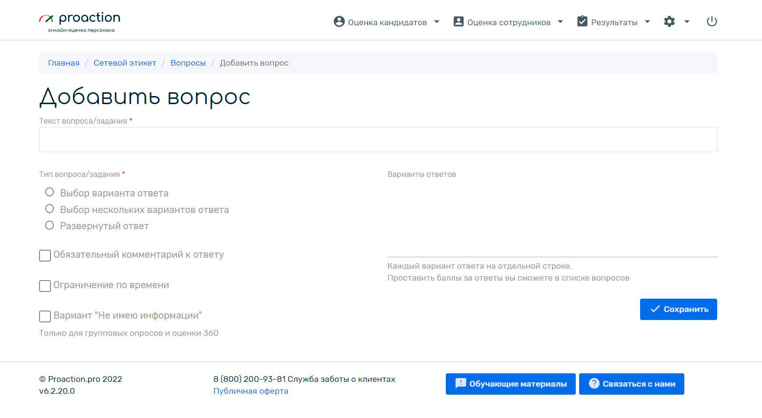Enable Обязательный комментарий к ответу checkbox

pos(45,255)
